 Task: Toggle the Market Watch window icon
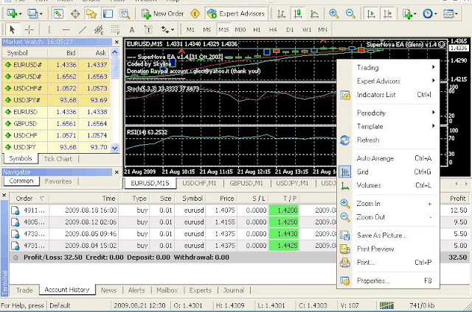pyautogui.click(x=58, y=13)
